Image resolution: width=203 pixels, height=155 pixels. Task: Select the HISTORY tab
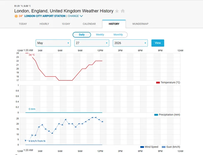[x=114, y=24]
